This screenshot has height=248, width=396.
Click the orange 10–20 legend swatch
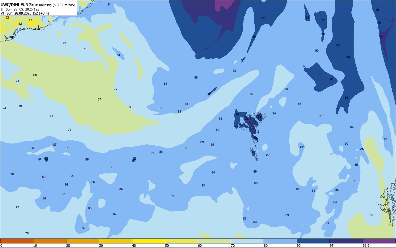coord(49,241)
